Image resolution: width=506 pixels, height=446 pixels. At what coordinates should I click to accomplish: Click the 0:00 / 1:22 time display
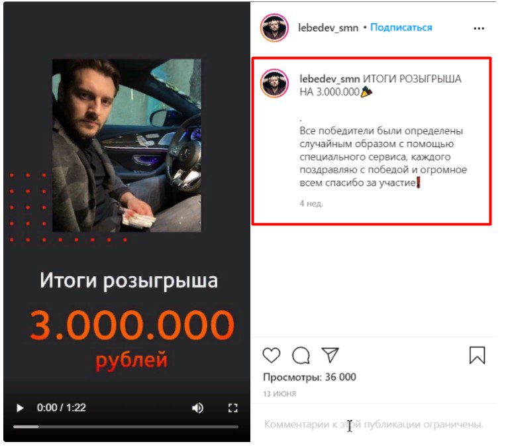click(x=62, y=408)
